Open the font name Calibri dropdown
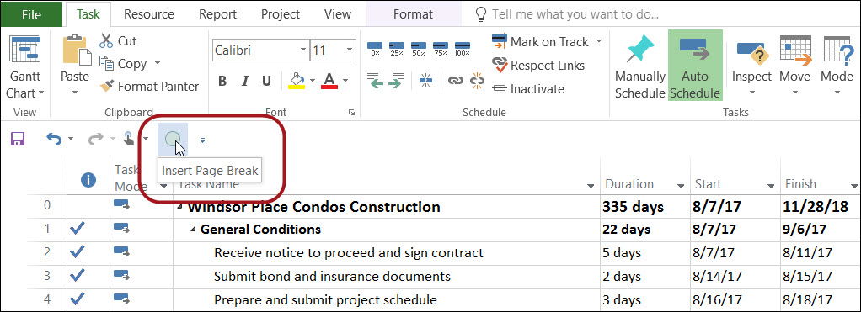 pos(303,50)
